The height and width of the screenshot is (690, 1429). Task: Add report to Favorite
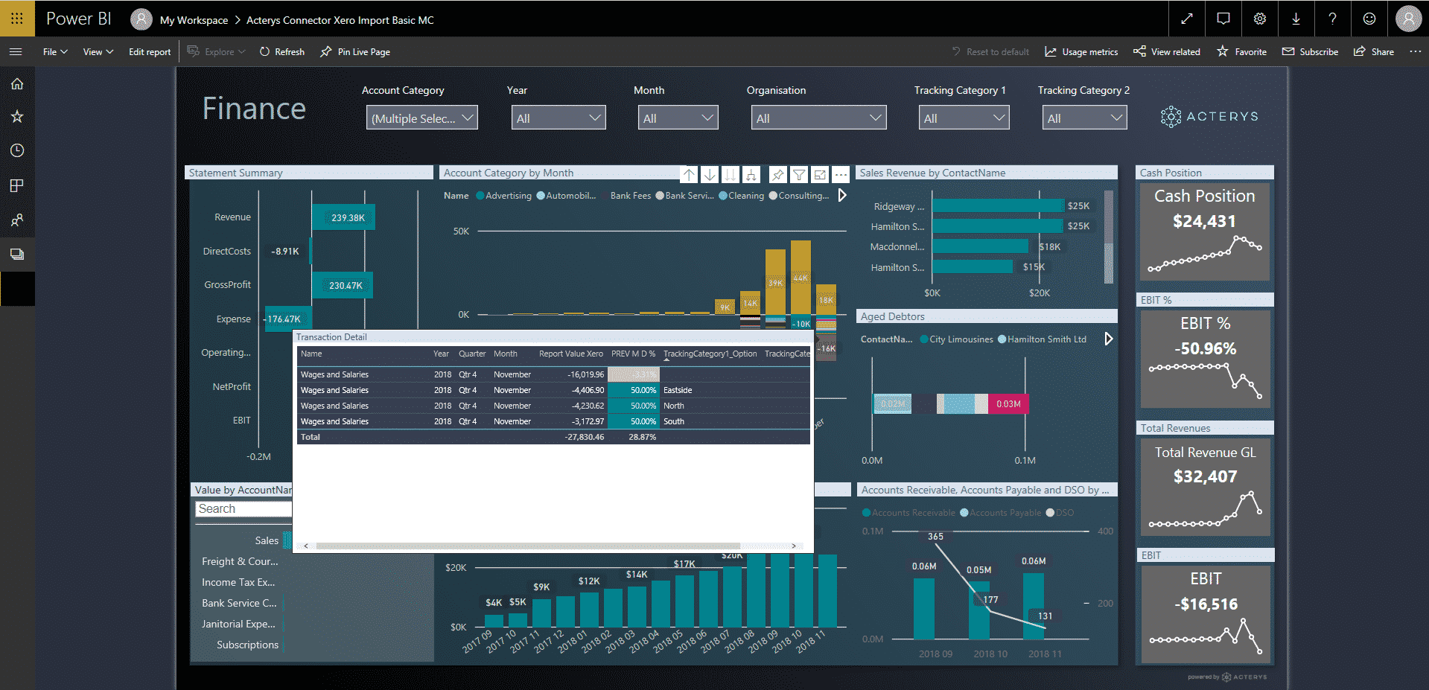coord(1241,51)
